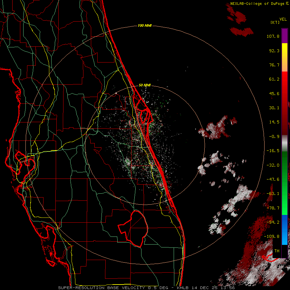Viewport: 290px width, 290px height.
Task: Click the -47.6 velocity scale value
Action: (273, 179)
